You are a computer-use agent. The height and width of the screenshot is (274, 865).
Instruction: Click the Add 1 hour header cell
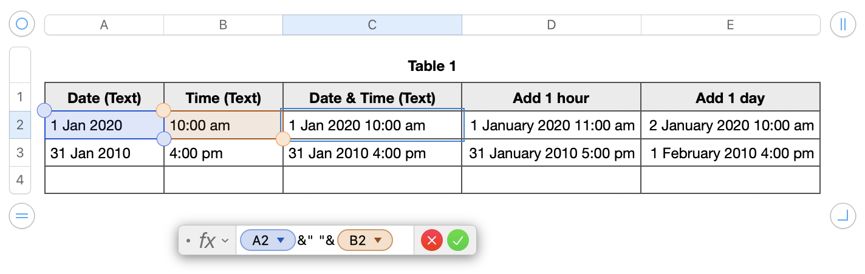click(x=551, y=98)
